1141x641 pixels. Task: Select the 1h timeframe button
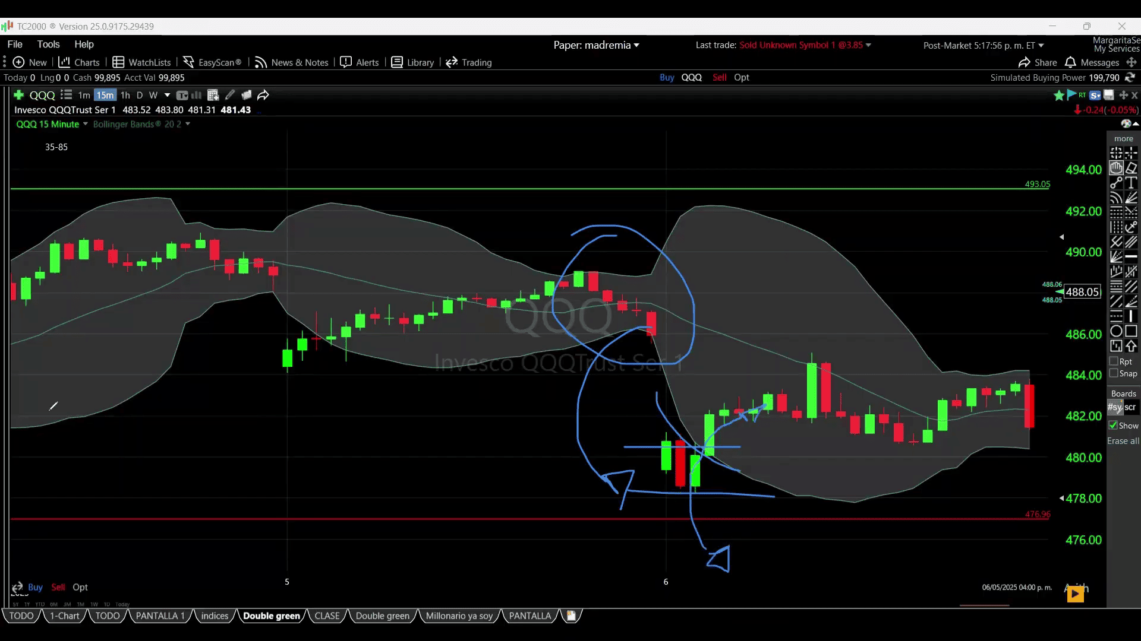[x=125, y=95]
